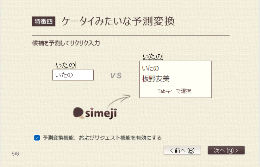Click the left いたの candidate box
260x167 pixels.
tap(73, 75)
